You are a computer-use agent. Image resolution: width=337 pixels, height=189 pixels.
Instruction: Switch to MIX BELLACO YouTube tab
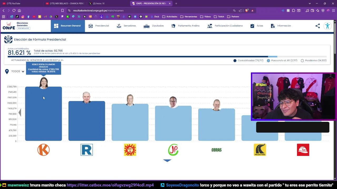click(65, 3)
